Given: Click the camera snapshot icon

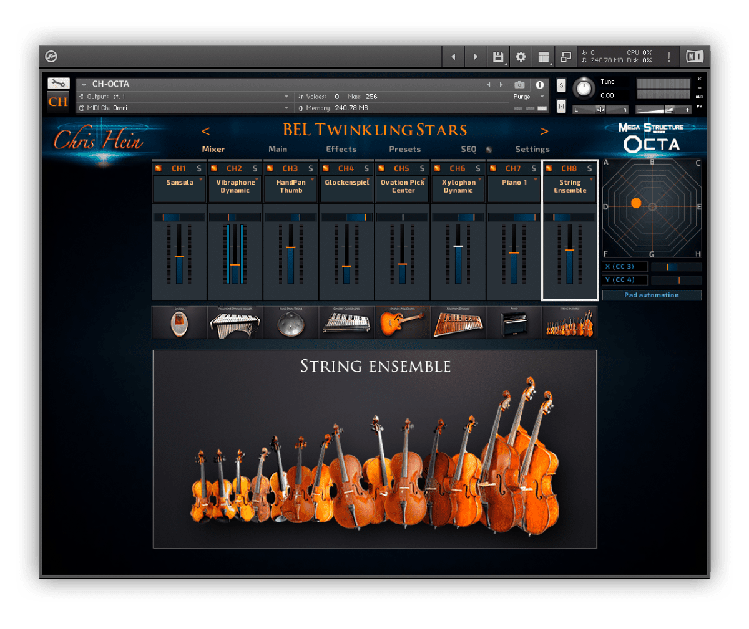Looking at the screenshot, I should coord(519,85).
